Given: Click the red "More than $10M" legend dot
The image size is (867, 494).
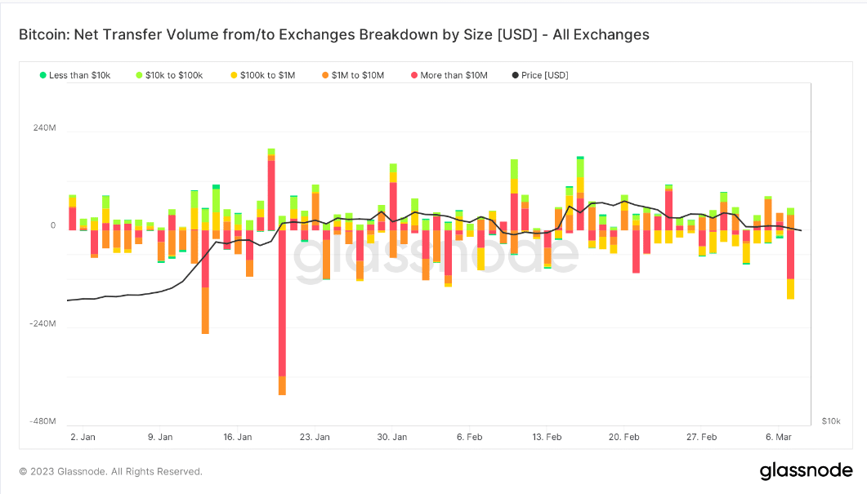Looking at the screenshot, I should click(x=413, y=75).
